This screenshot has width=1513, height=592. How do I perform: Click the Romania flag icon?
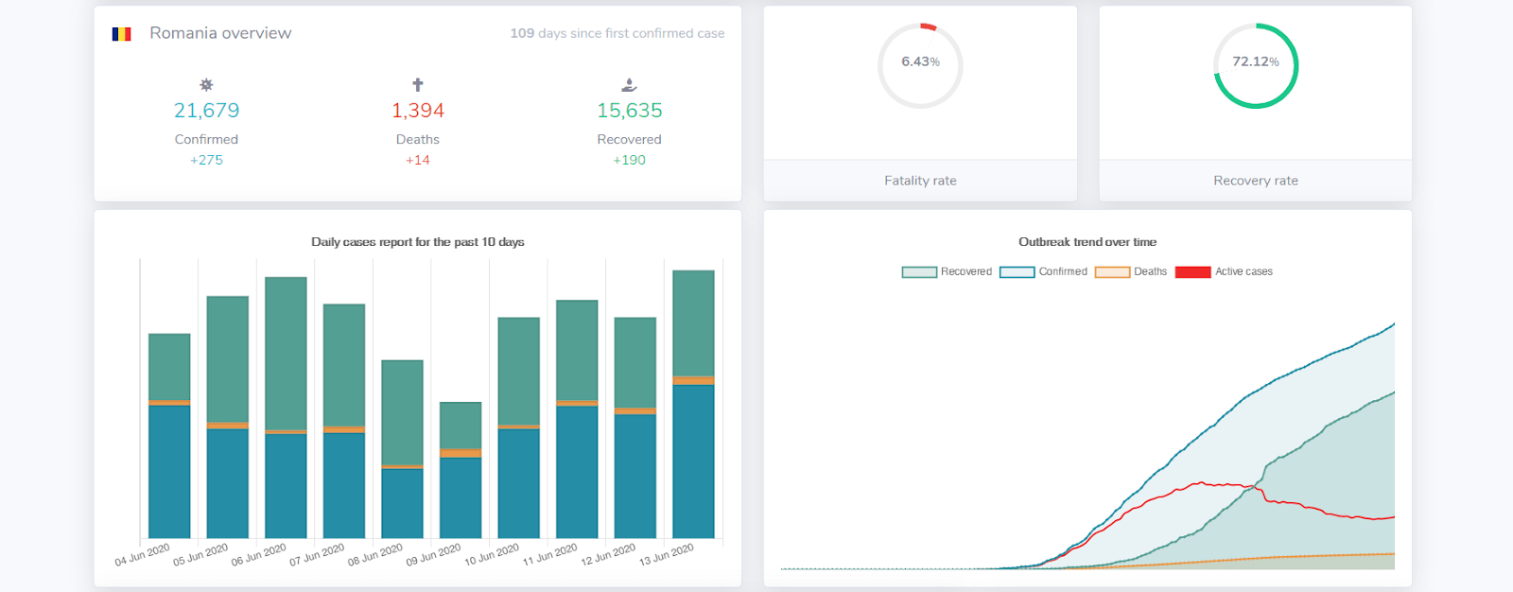tap(121, 34)
